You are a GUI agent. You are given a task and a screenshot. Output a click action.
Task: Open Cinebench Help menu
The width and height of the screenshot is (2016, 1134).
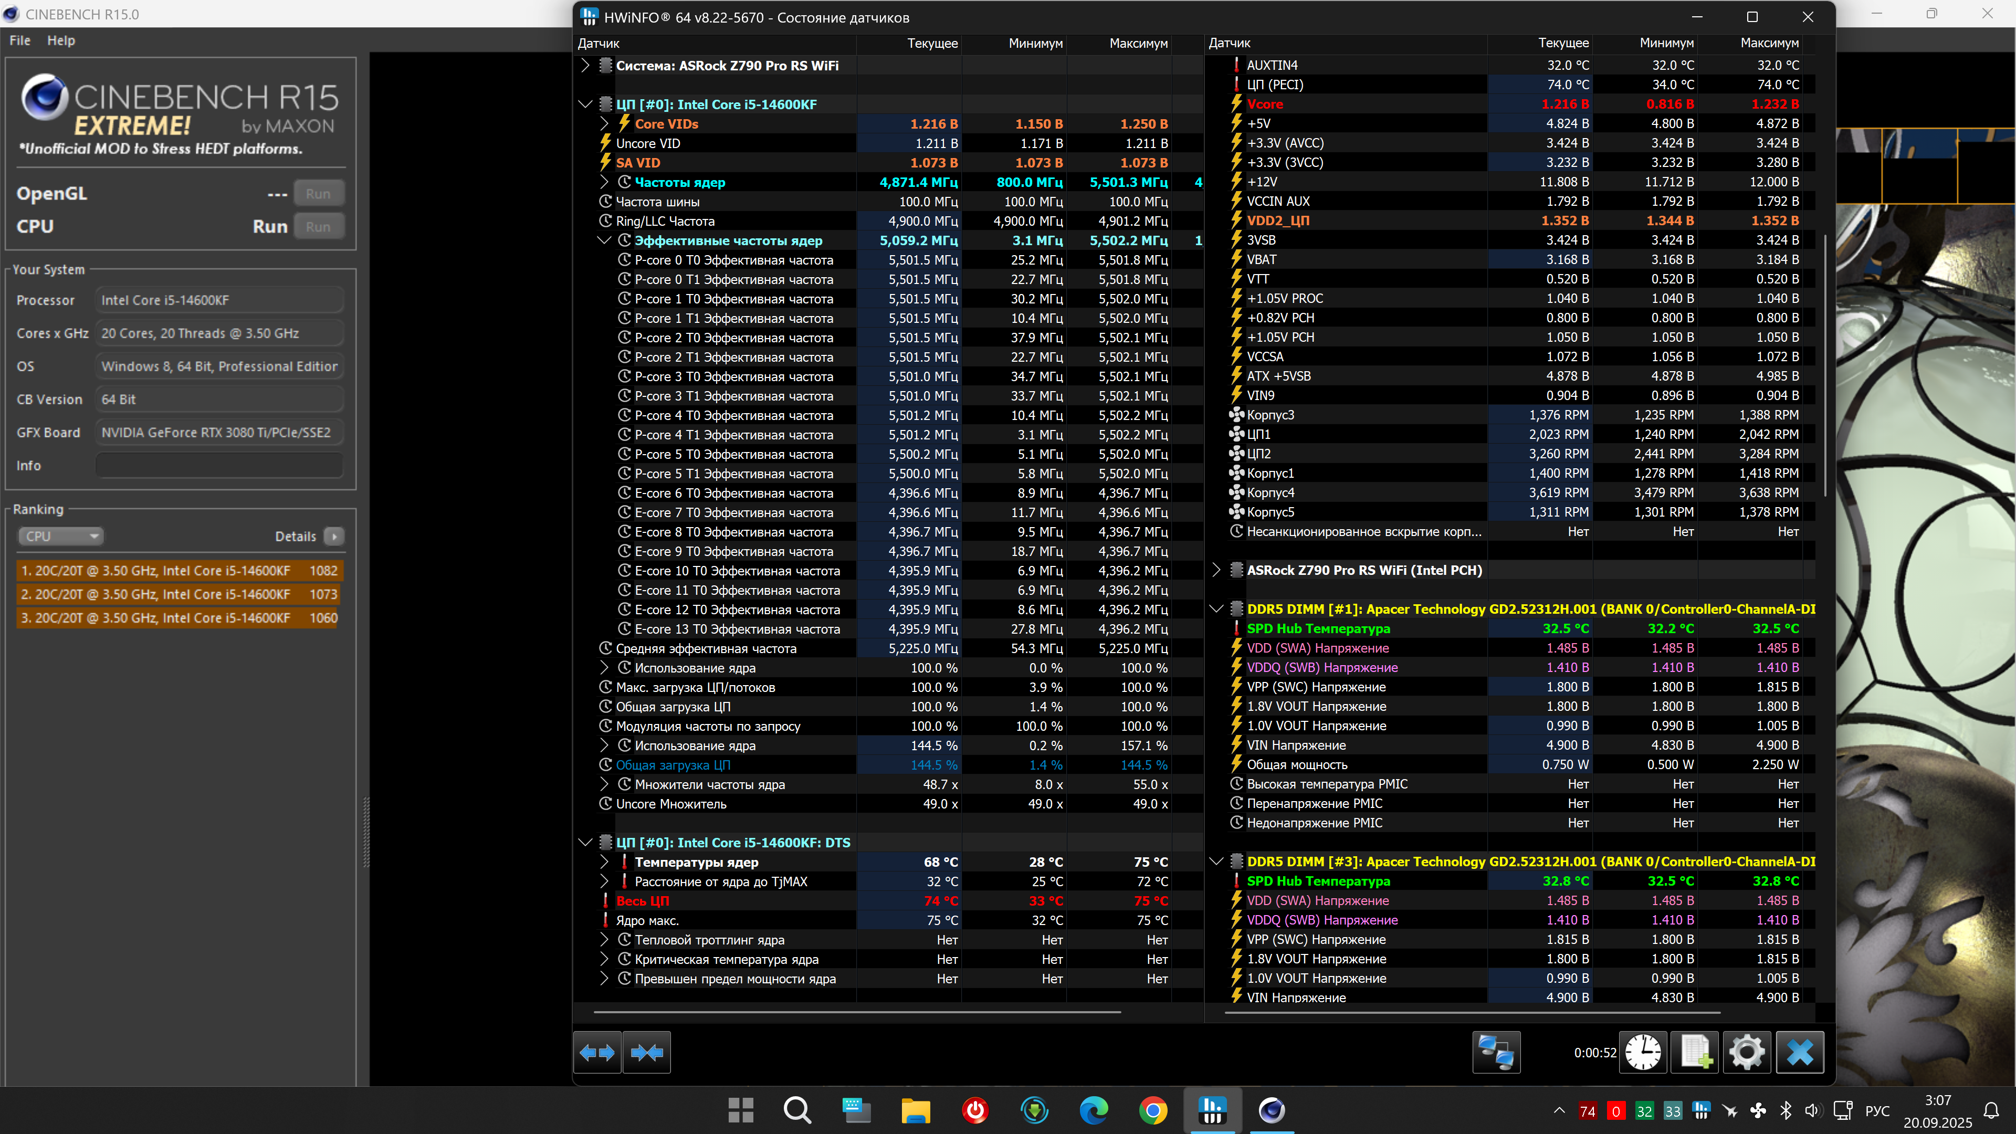(x=61, y=41)
